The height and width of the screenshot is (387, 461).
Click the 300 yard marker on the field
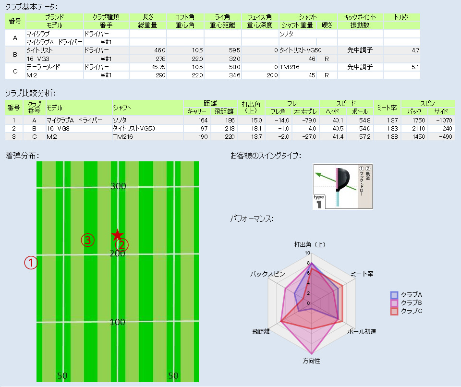[118, 186]
